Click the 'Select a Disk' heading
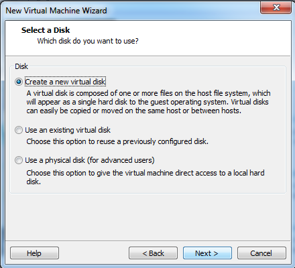The width and height of the screenshot is (295, 268). (x=46, y=30)
